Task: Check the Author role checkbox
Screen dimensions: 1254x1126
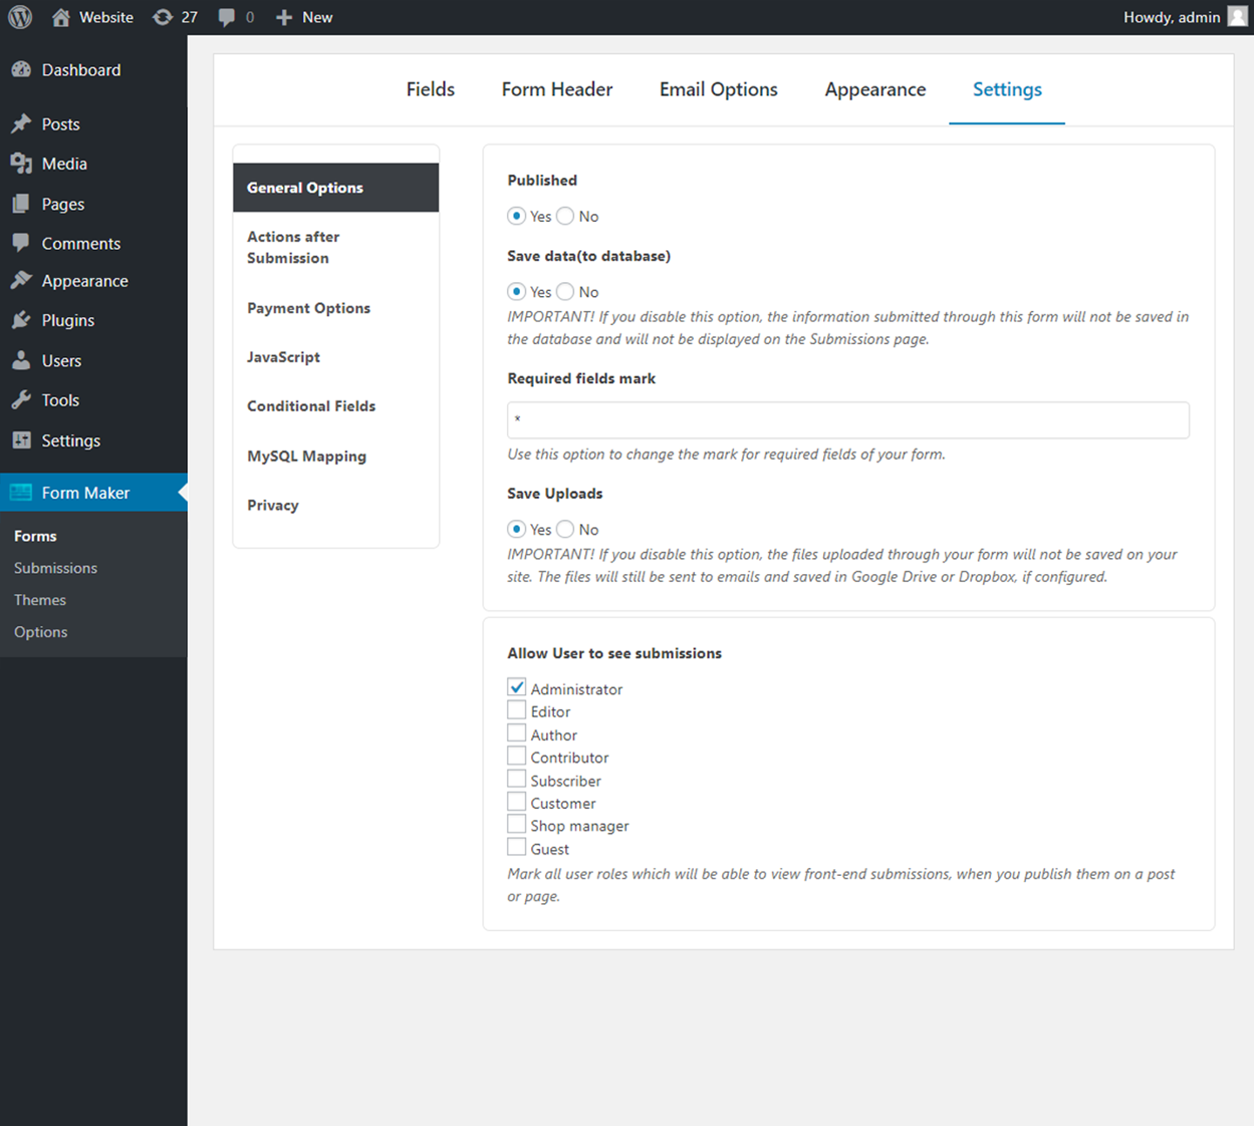Action: tap(516, 733)
